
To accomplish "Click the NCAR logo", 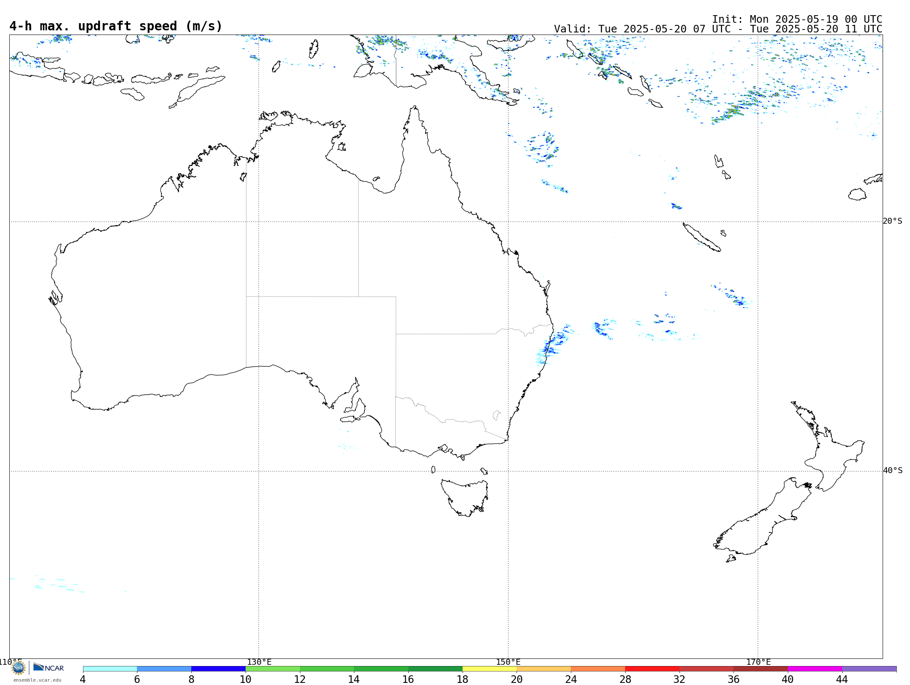I will [x=48, y=667].
